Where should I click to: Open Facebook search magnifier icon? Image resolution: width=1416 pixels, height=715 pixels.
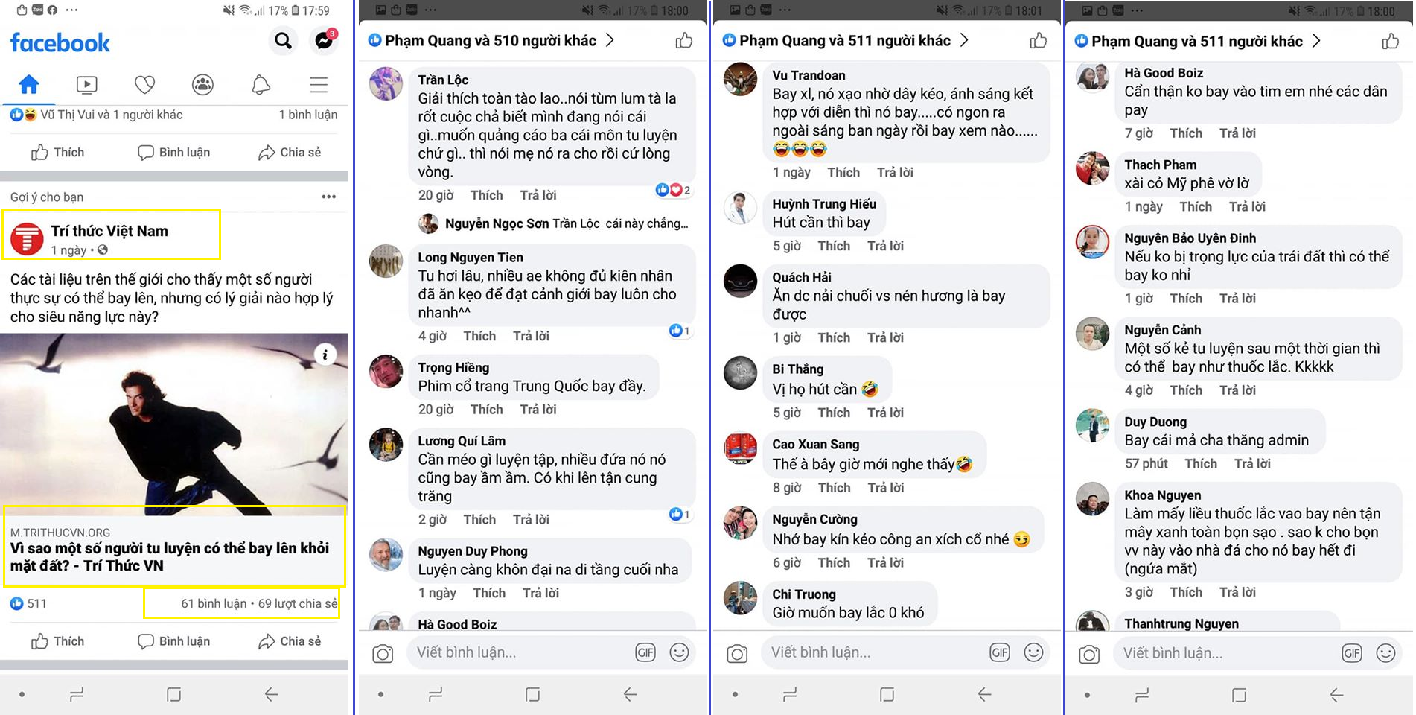(x=283, y=41)
